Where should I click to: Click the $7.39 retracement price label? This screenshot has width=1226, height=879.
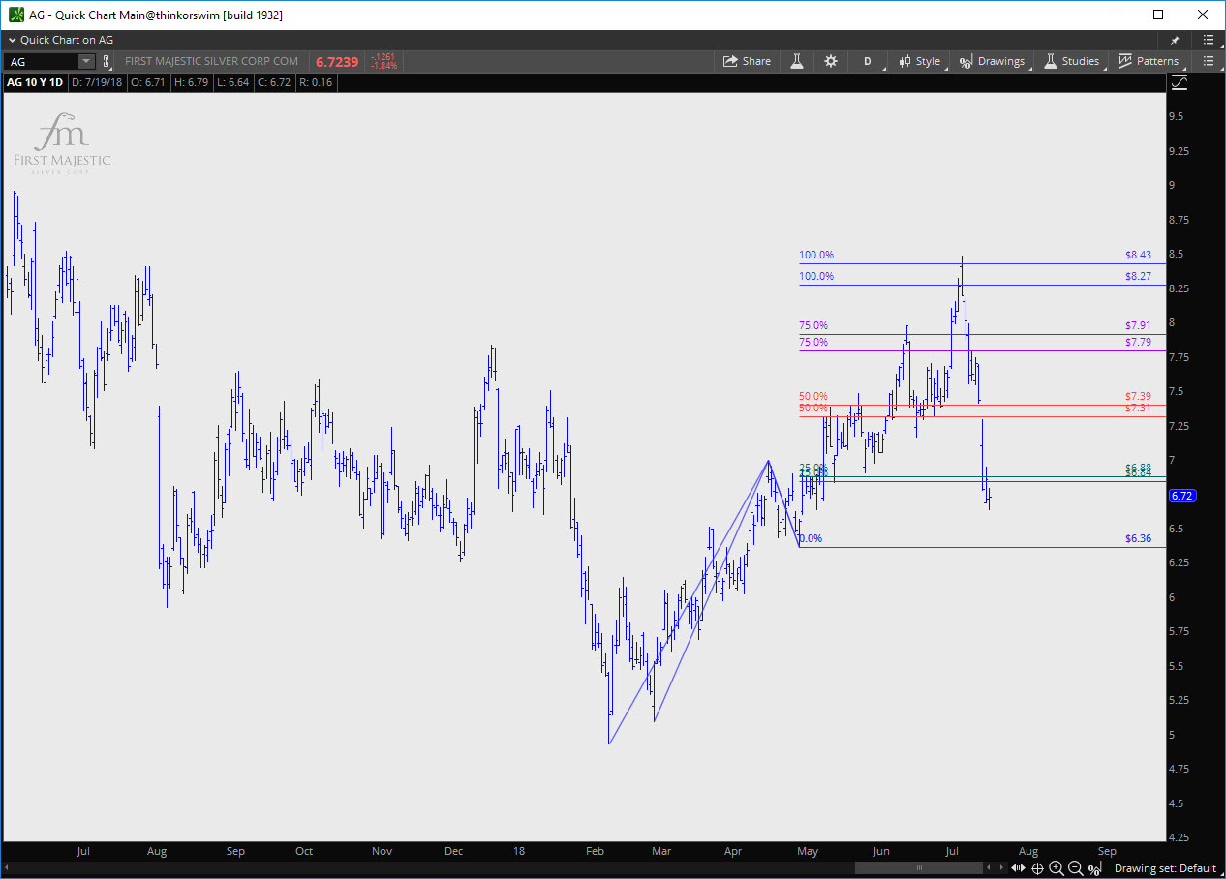click(x=1138, y=396)
